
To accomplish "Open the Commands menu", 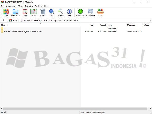I will [11, 6].
